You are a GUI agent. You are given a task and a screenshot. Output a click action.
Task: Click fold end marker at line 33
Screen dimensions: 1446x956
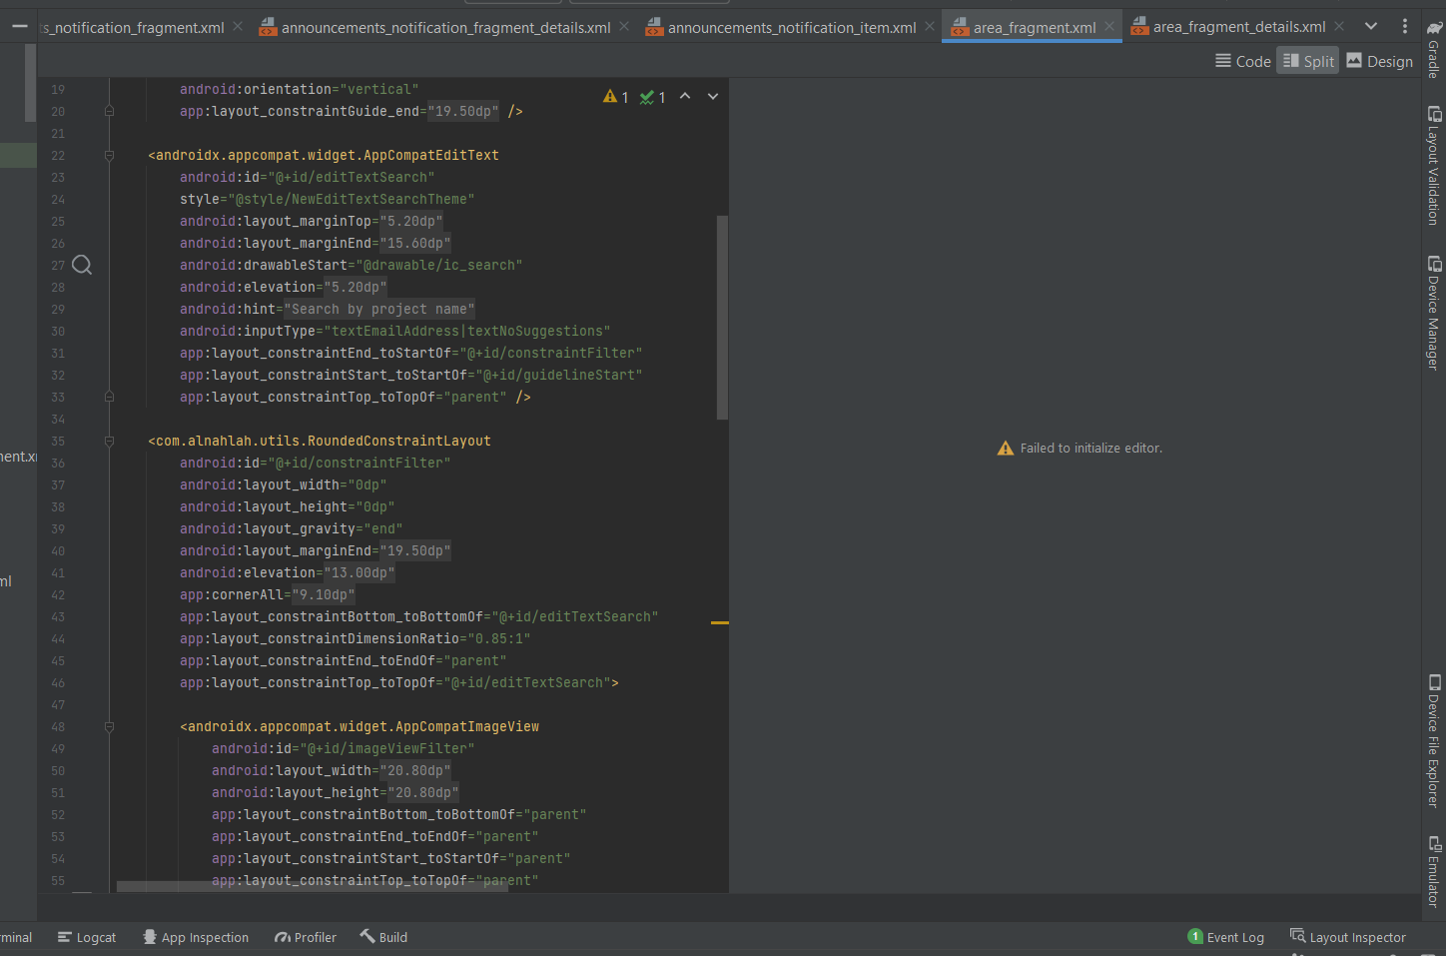[109, 397]
